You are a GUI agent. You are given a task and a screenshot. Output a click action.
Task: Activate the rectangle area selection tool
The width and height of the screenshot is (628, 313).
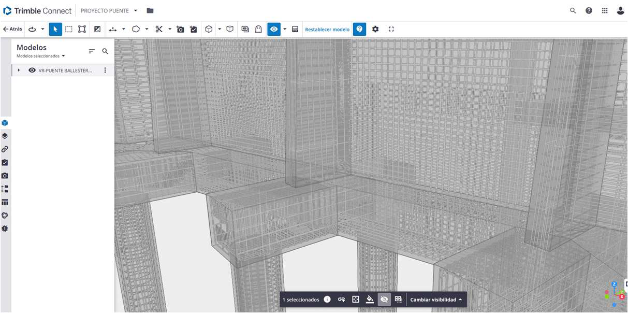coord(68,30)
